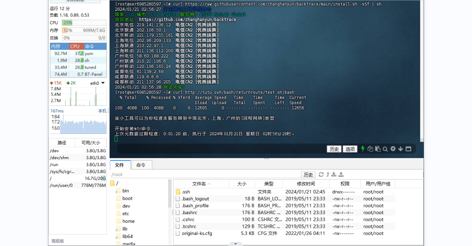Sort processes by 内存 column header
Screen dimensions: 472x246
click(x=59, y=46)
